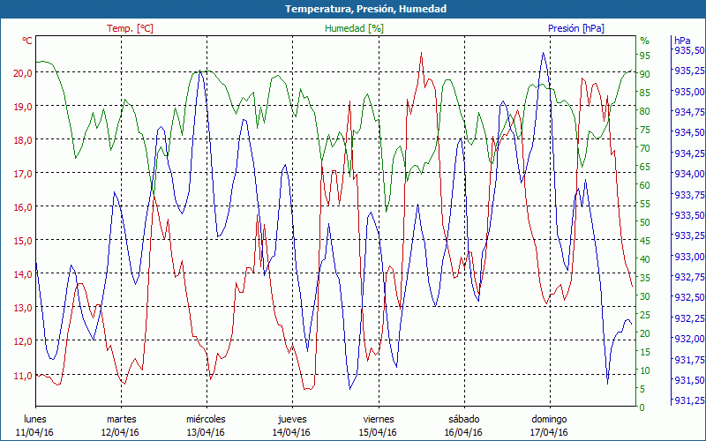
Task: Click the green % unit label
Action: tap(644, 41)
